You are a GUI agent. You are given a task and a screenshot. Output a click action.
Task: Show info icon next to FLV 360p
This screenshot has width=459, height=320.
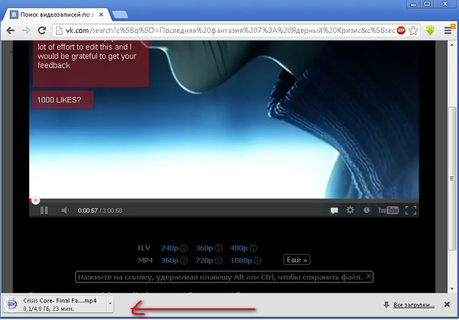(218, 248)
